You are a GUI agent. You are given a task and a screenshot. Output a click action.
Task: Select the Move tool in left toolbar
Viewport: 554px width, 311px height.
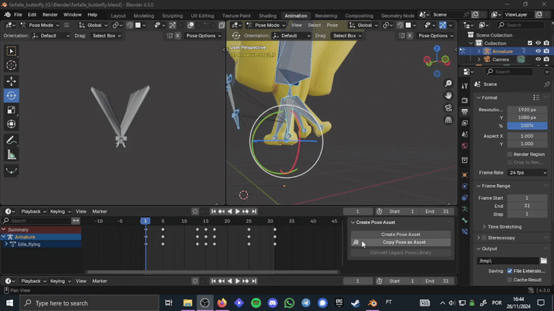click(x=11, y=81)
